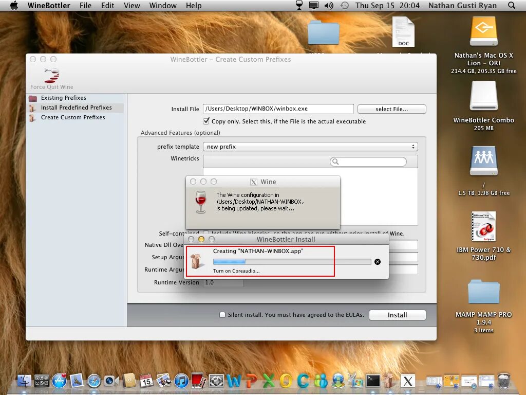Click the WineBottler icon in install dialog
Image resolution: width=526 pixels, height=395 pixels.
196,261
